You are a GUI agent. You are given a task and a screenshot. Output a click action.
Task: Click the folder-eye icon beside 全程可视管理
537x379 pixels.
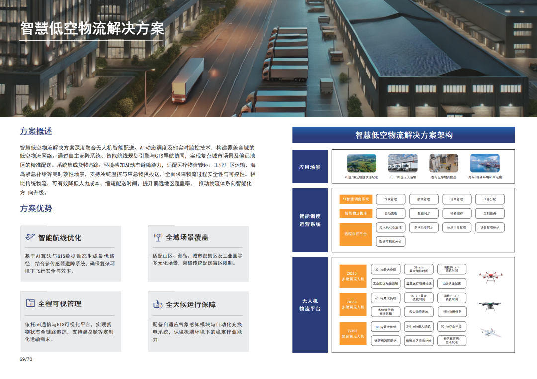click(x=30, y=303)
